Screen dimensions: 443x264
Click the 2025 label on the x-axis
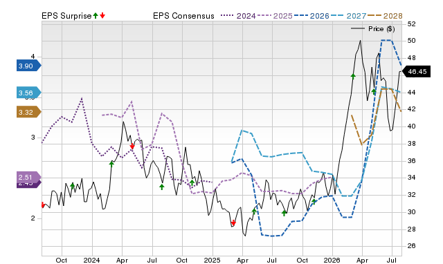coord(212,260)
